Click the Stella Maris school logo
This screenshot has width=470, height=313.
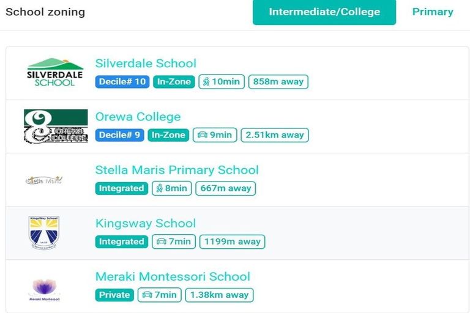pos(44,180)
